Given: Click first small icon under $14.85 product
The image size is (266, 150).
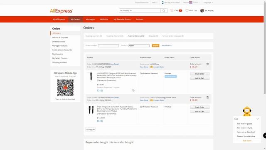Looking at the screenshot, I should click(98, 121).
